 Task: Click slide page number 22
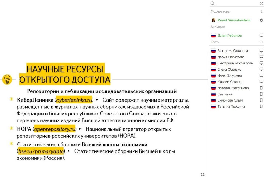pyautogui.click(x=203, y=174)
